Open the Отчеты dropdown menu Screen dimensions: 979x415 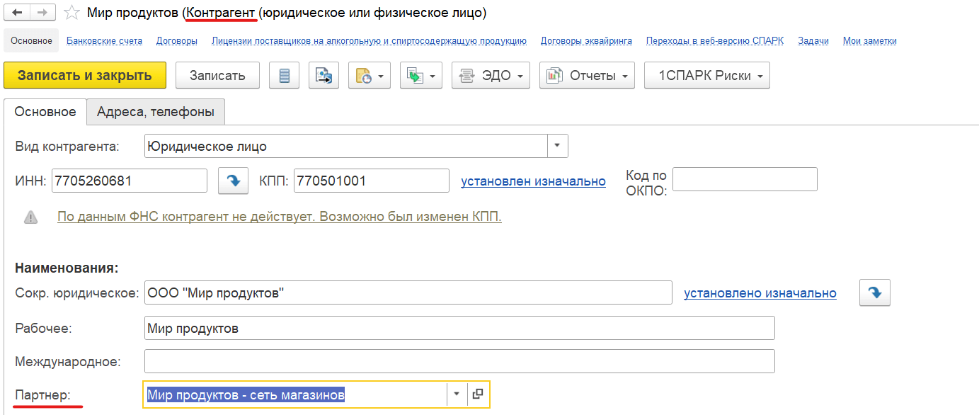click(x=587, y=76)
